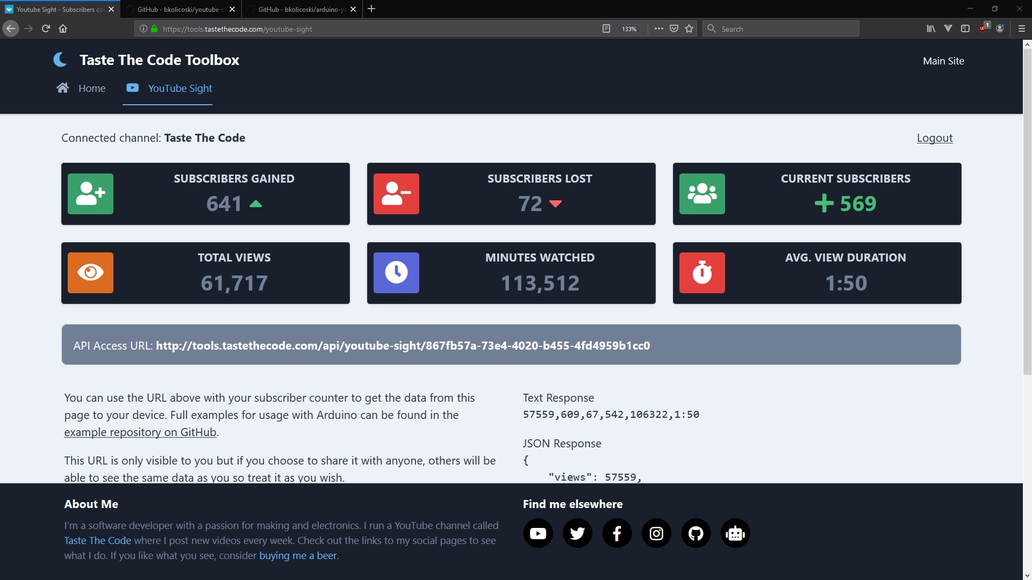The height and width of the screenshot is (580, 1032).
Task: Open the YouTube social icon in footer
Action: (x=537, y=533)
